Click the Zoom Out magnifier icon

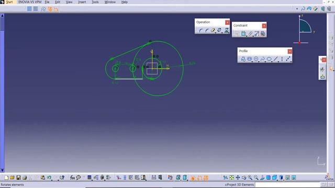pyautogui.click(x=256, y=178)
